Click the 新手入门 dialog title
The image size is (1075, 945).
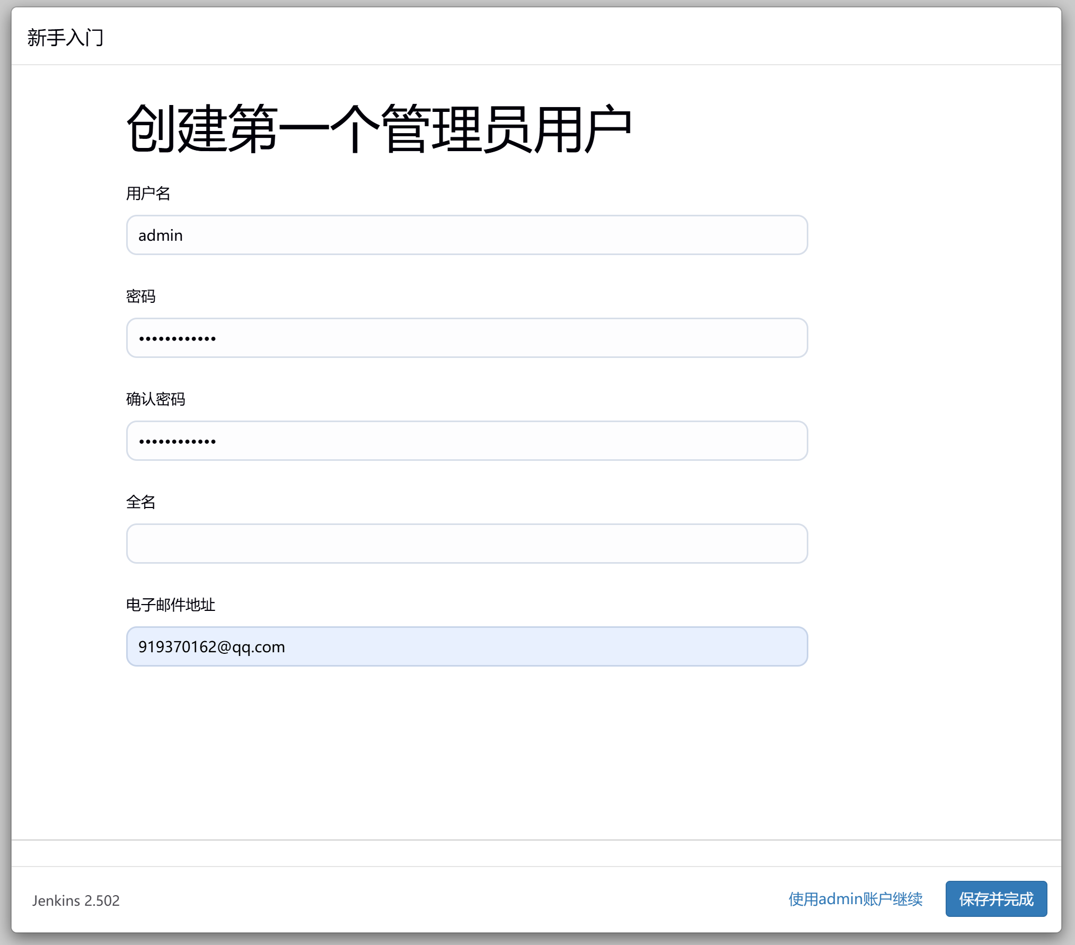tap(65, 38)
